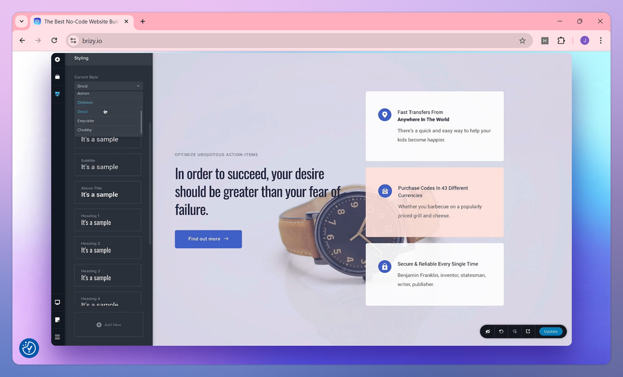Viewport: 623px width, 377px height.
Task: Click the Find out more button
Action: pyautogui.click(x=208, y=239)
